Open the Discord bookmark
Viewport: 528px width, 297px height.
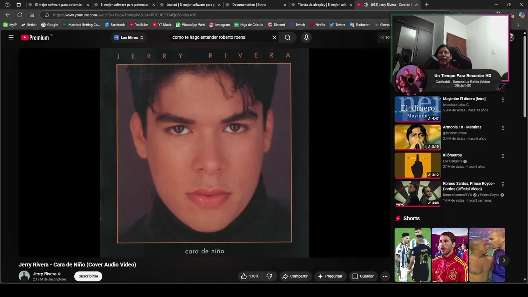(276, 25)
